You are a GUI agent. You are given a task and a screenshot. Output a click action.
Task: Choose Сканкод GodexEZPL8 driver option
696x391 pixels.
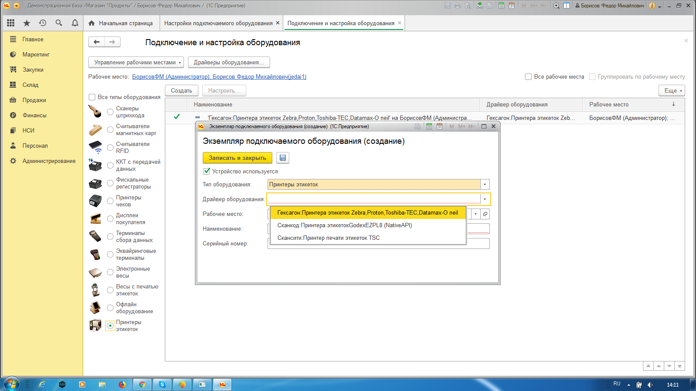point(368,225)
